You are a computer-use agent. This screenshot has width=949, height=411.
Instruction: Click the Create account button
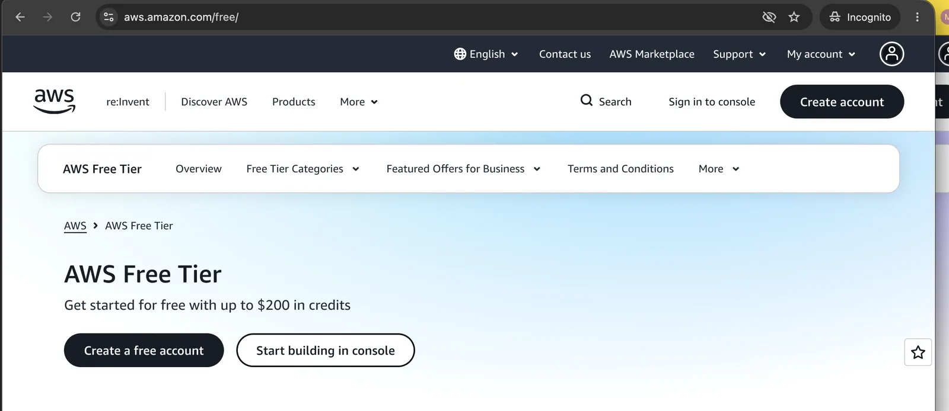pos(842,102)
